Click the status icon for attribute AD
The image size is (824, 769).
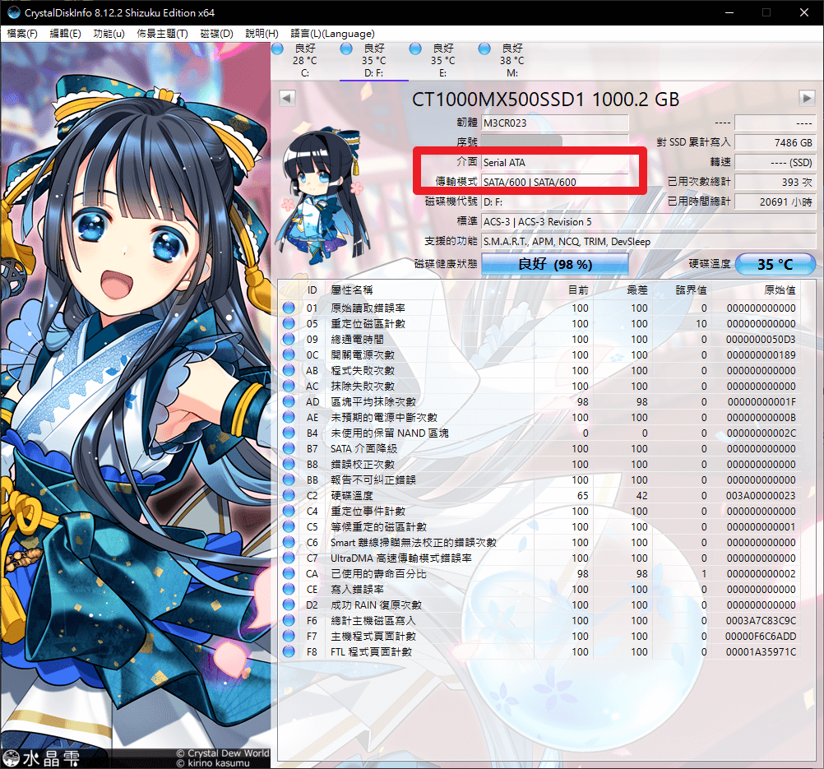tap(289, 401)
